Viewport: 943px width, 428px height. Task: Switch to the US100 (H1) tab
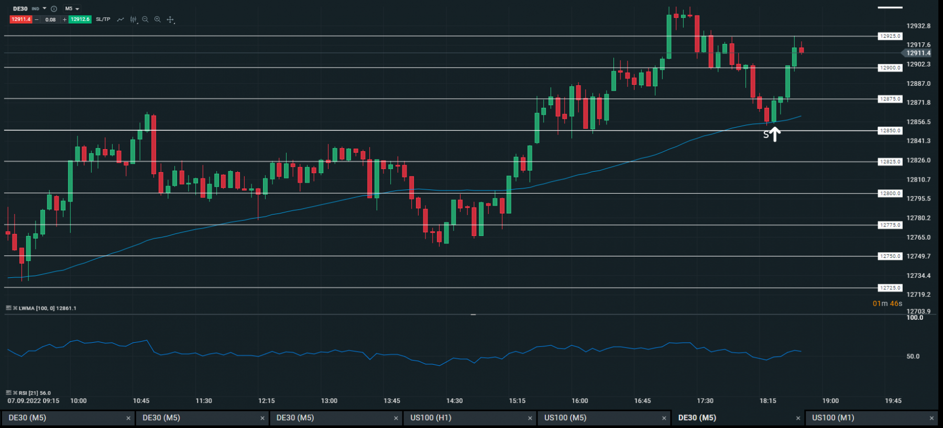click(470, 418)
